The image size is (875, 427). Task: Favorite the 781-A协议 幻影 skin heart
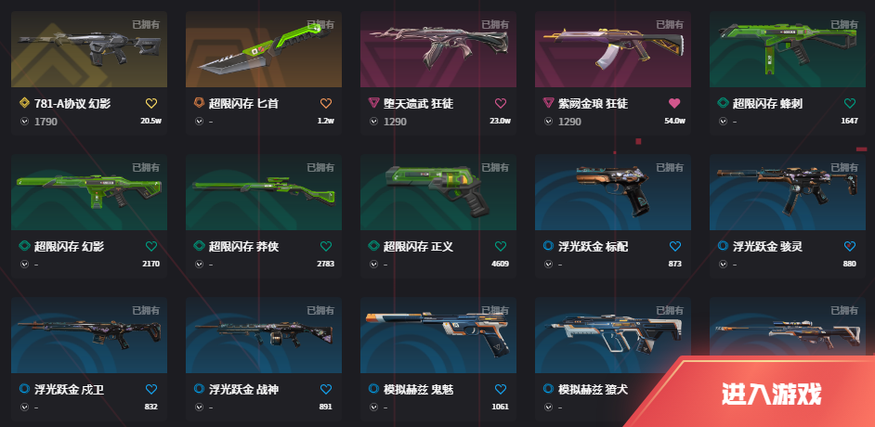point(151,103)
